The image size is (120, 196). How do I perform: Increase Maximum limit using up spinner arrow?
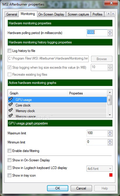coord(110,132)
